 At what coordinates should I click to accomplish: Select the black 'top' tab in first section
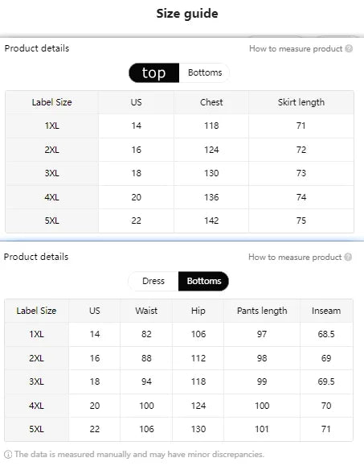[x=153, y=72]
